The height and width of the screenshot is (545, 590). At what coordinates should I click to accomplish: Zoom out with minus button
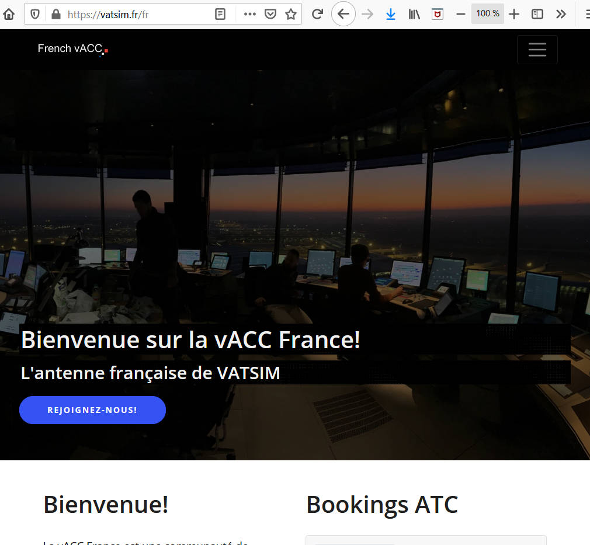[460, 14]
